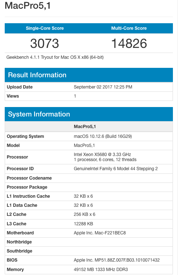This screenshot has height=275, width=178.
Task: Select the Single-Core Score header
Action: coord(45,28)
